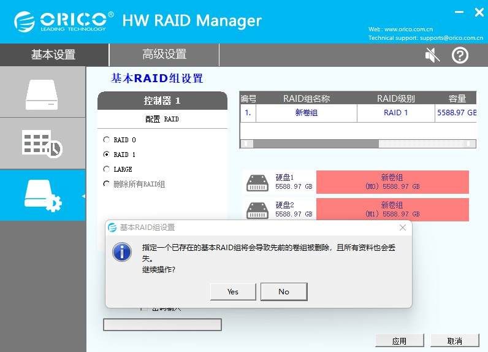
Task: Switch to the 高级设置 tab
Action: pyautogui.click(x=164, y=55)
